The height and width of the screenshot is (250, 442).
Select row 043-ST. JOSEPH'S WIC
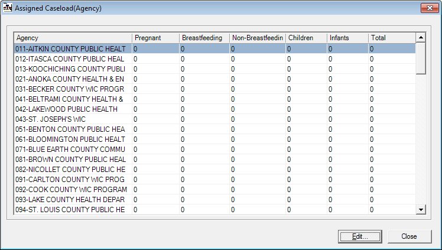click(x=215, y=119)
